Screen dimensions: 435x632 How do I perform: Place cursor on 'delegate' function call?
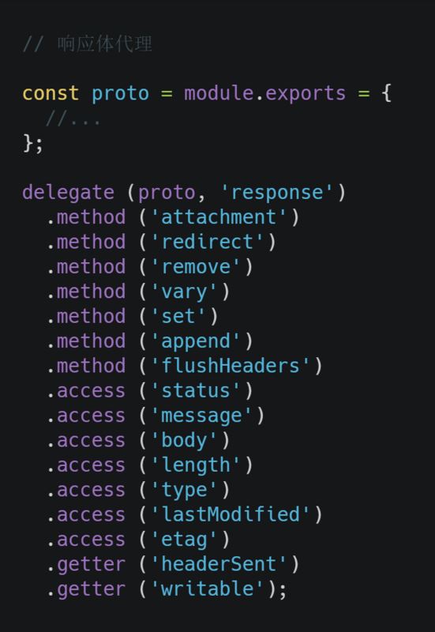click(x=69, y=193)
